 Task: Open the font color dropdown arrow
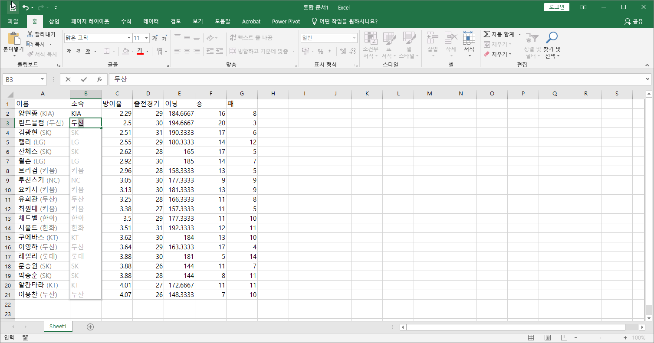coord(147,51)
